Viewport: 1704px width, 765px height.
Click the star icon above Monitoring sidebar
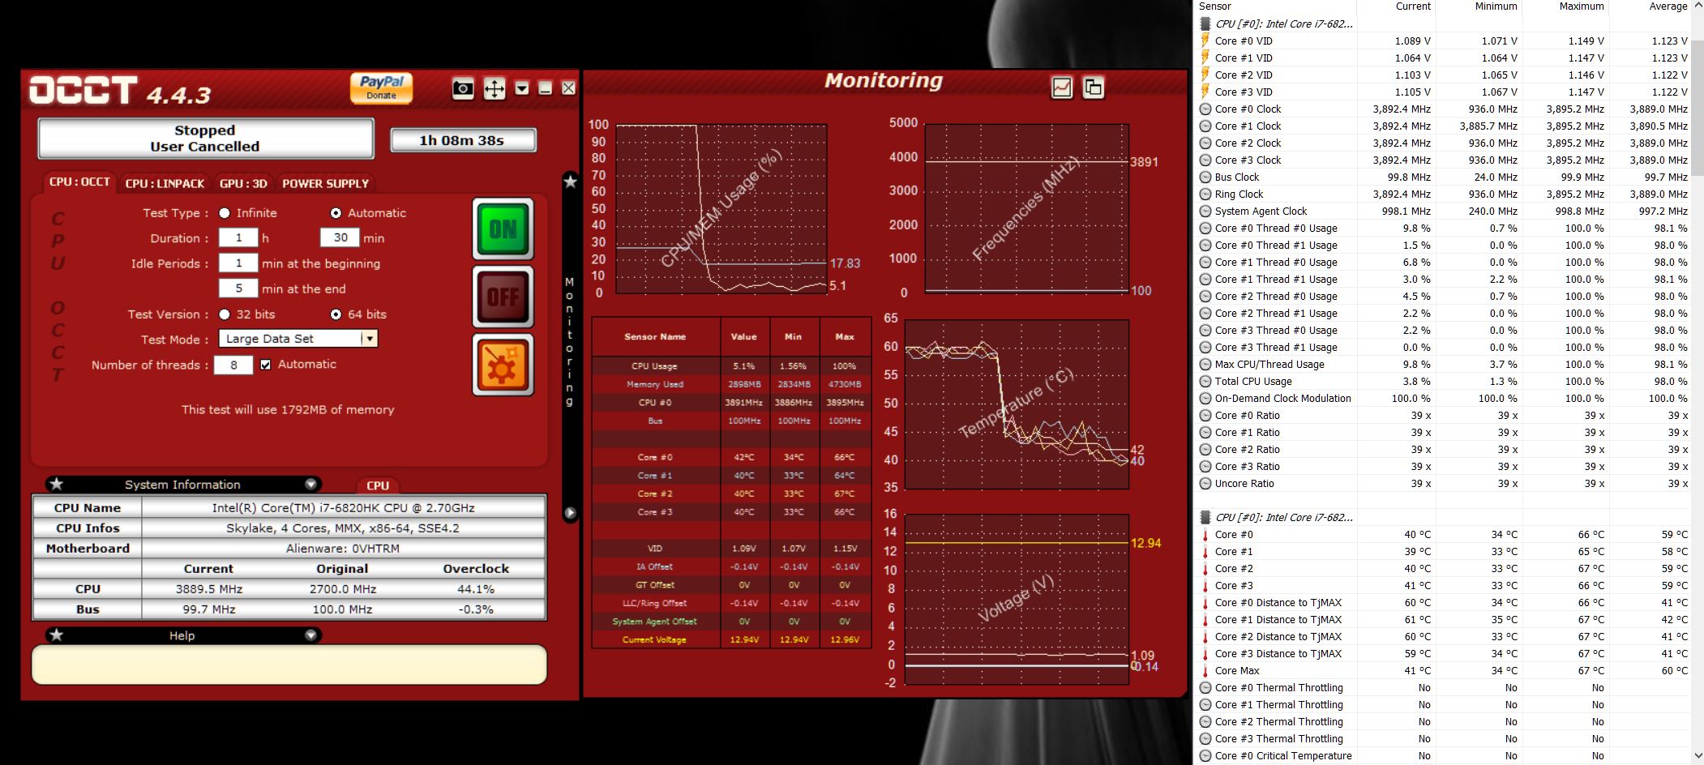click(570, 182)
